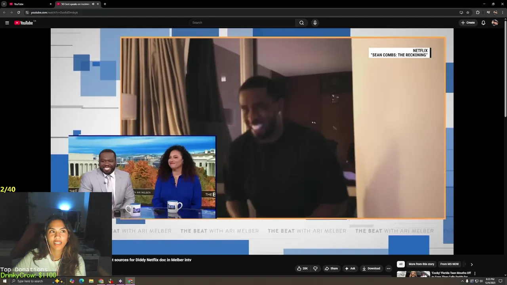Expand the tab search dropdown arrow
This screenshot has width=507, height=285.
pos(4,4)
